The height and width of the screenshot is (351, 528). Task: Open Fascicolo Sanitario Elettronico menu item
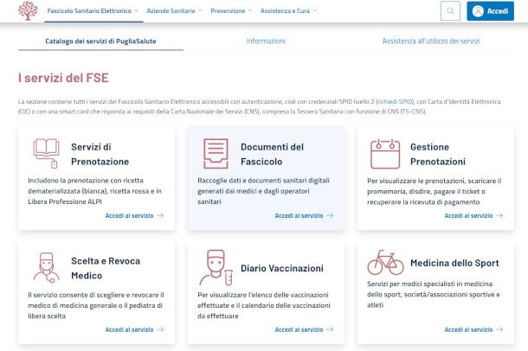89,10
